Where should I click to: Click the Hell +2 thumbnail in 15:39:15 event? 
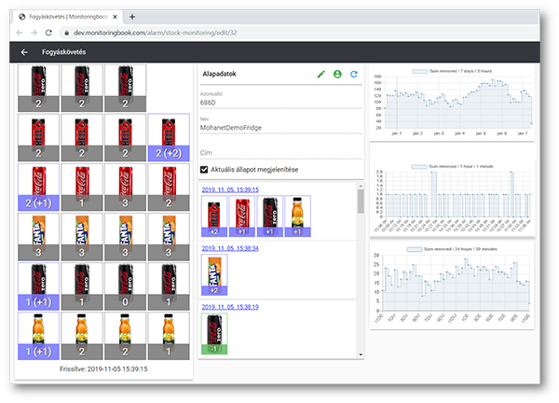(x=214, y=215)
